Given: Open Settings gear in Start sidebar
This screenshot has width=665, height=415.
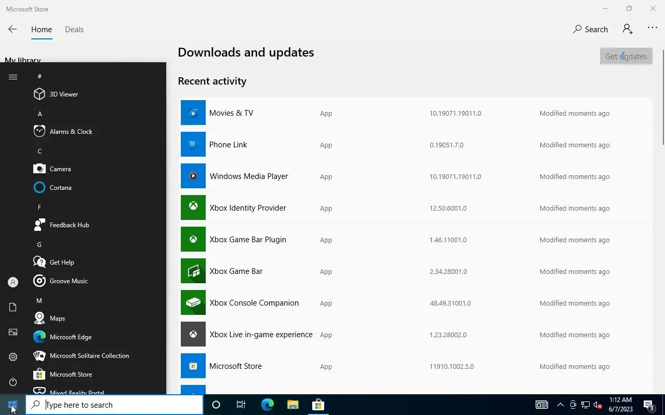Looking at the screenshot, I should click(x=13, y=357).
